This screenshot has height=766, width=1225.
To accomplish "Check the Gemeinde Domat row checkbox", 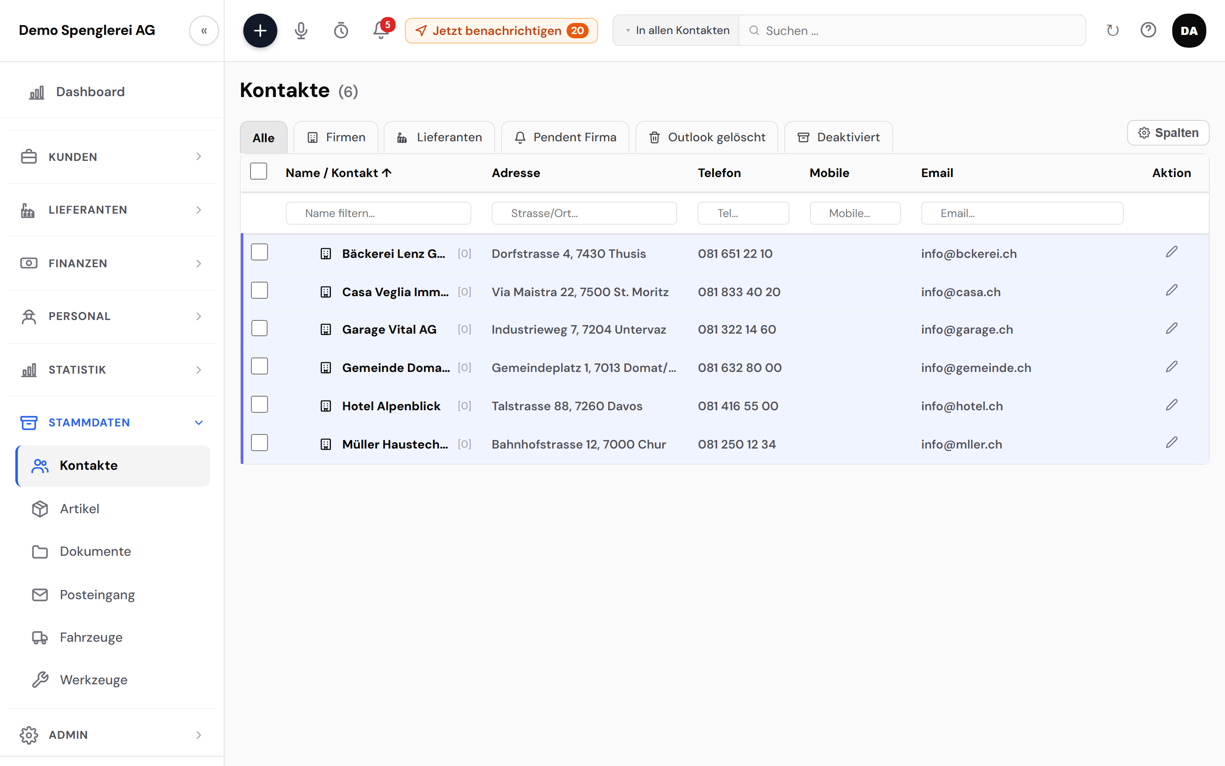I will tap(259, 366).
